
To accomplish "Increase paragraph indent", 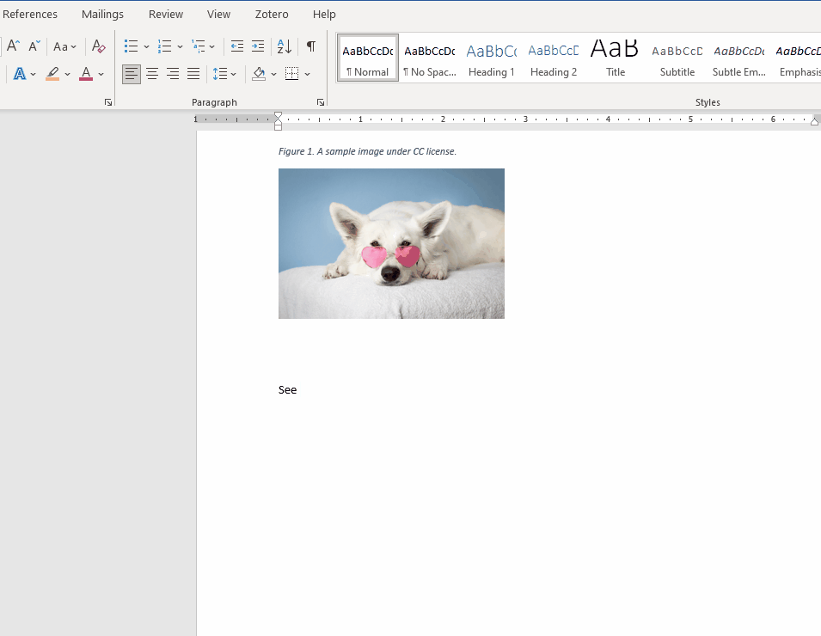I will 258,46.
